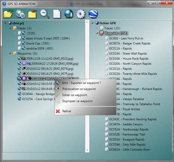
Task: Click left panel scrollbar down arrow
Action: tap(87, 150)
